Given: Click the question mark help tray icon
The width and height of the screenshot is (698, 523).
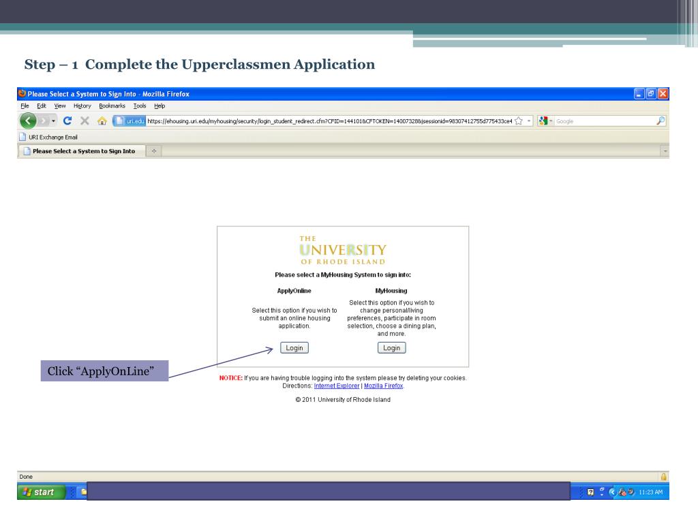Looking at the screenshot, I should [590, 492].
